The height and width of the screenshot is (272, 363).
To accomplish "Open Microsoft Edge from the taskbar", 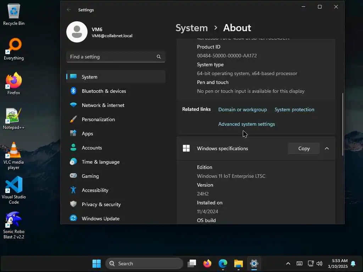I will (223, 263).
